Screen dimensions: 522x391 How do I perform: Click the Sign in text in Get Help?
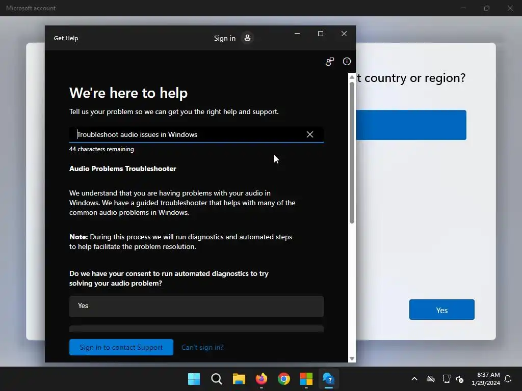tap(225, 38)
